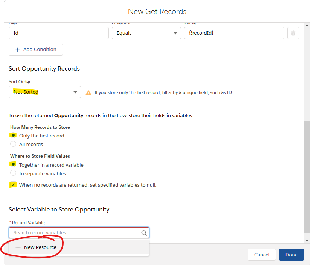311x267 pixels.
Task: Click the warning triangle icon beside Sort Order
Action: [88, 92]
